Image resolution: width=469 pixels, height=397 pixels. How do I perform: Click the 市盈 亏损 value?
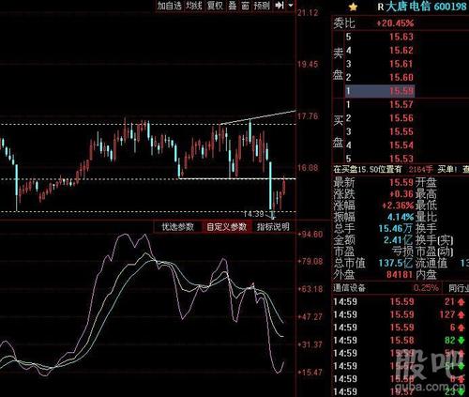402,252
